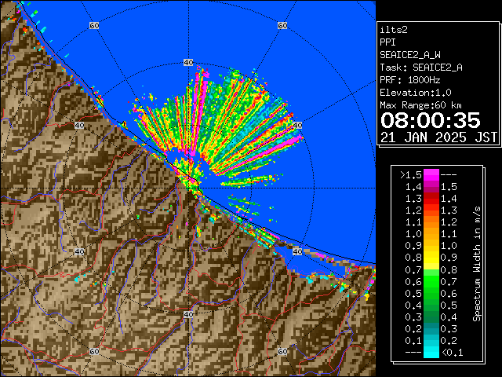Click the 'Max Range:60 km' line
502x377 pixels.
(420, 105)
